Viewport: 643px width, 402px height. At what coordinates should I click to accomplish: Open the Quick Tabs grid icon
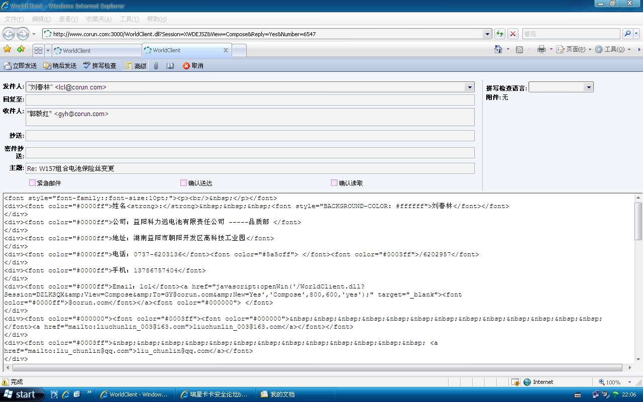[x=38, y=50]
